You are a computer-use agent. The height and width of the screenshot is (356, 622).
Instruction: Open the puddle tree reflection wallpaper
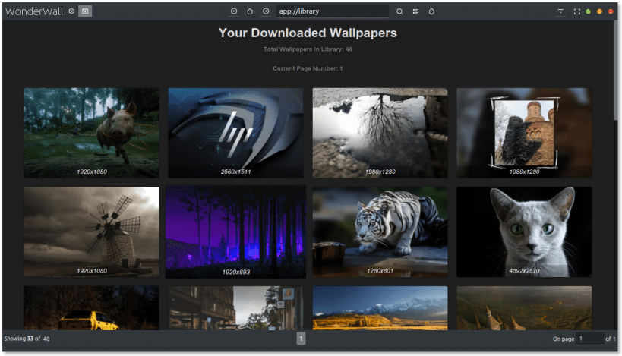380,133
